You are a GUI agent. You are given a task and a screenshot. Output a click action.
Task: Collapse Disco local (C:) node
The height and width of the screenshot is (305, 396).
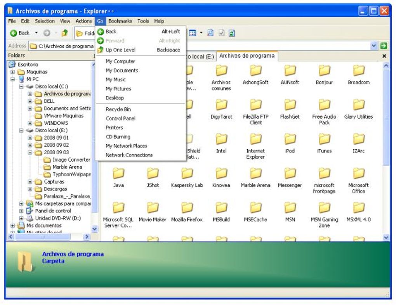click(21, 86)
